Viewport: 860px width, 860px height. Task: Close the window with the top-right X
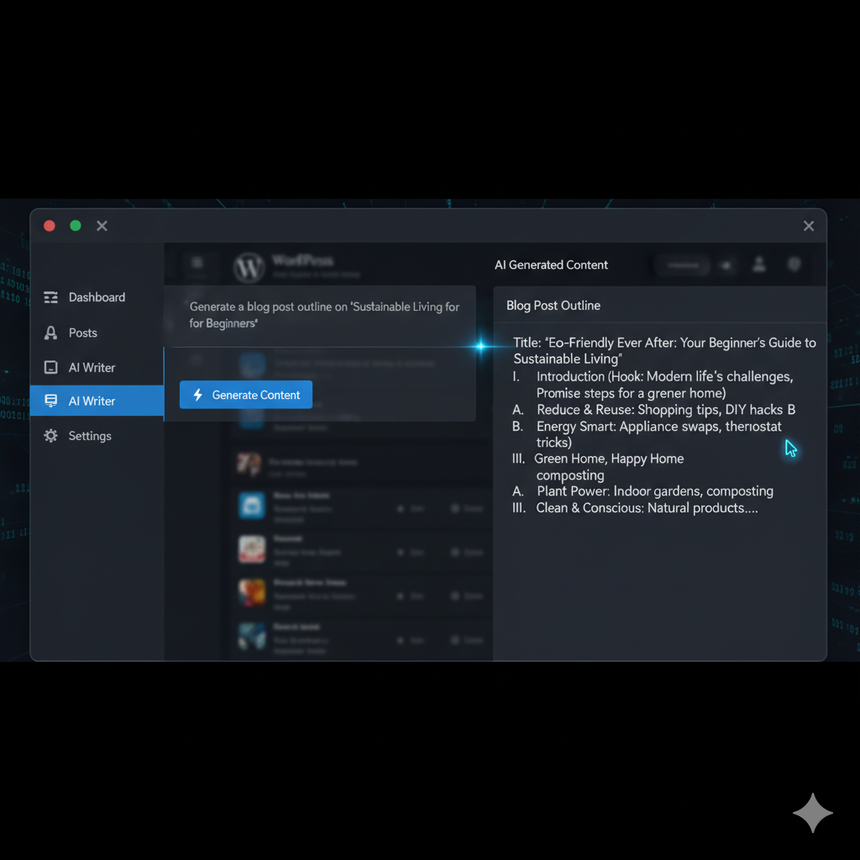[x=808, y=226]
